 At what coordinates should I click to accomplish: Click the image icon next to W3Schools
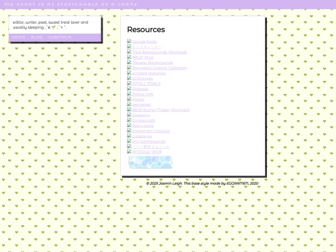click(x=129, y=78)
